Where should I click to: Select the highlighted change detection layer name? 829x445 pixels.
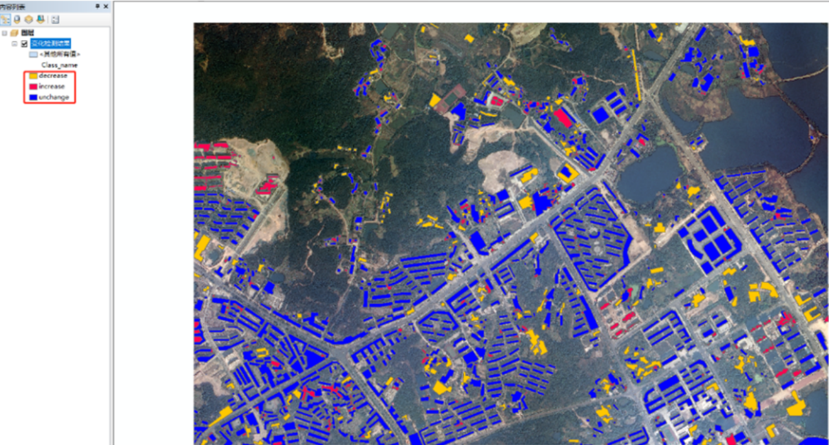pos(50,43)
